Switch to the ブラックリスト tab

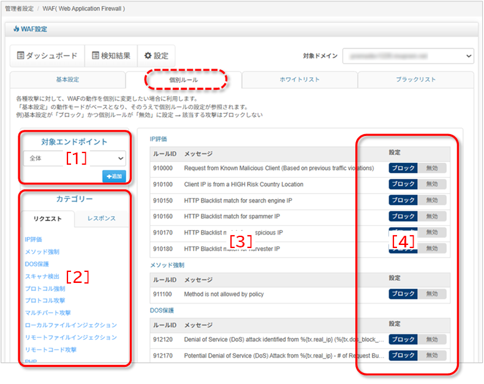coord(416,80)
